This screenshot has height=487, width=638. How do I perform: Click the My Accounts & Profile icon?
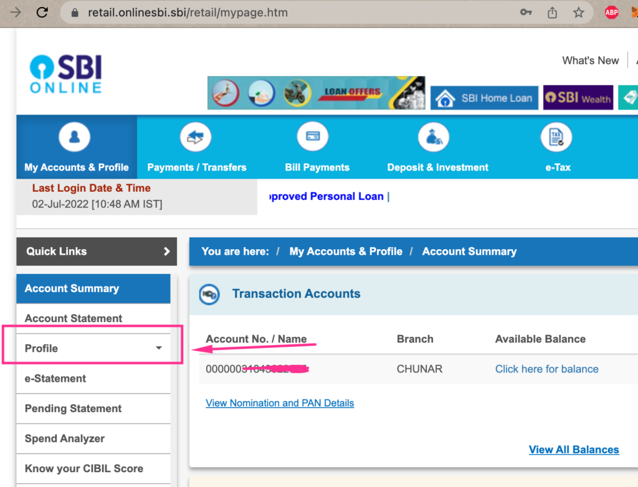coord(75,138)
